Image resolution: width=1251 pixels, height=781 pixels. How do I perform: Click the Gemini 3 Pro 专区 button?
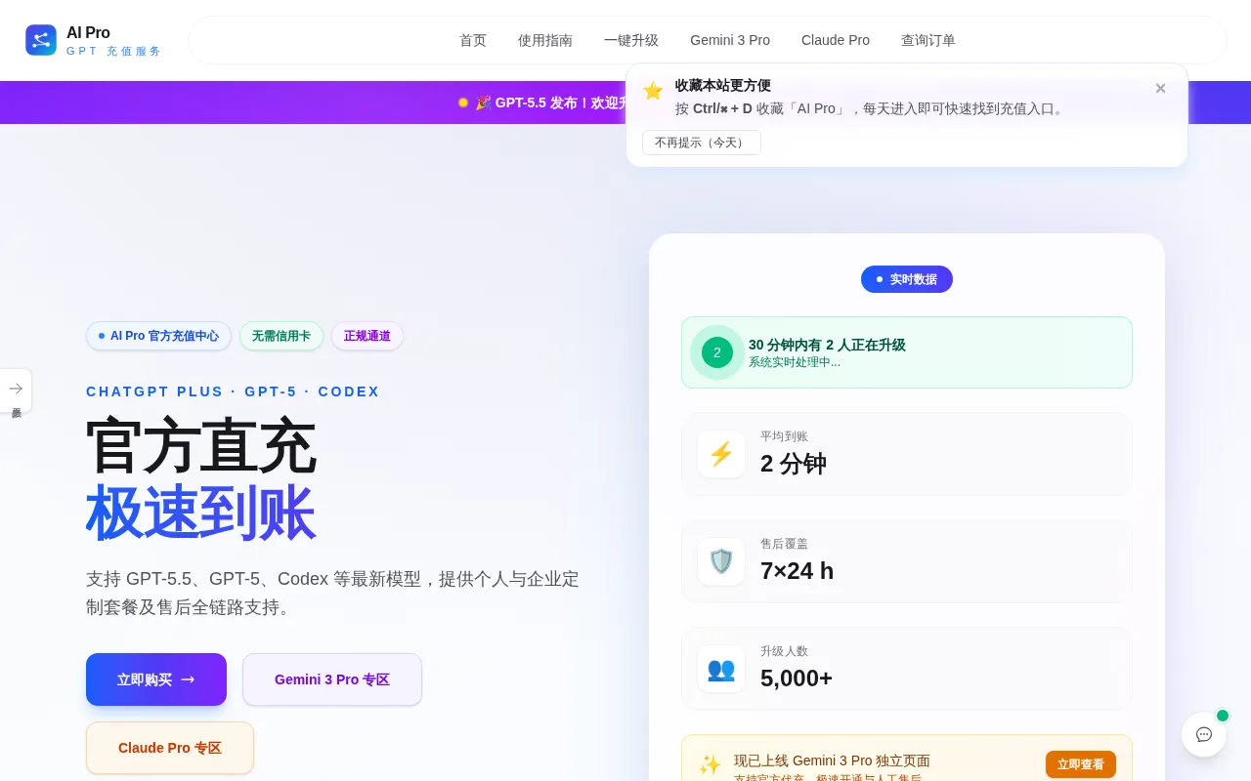[332, 679]
